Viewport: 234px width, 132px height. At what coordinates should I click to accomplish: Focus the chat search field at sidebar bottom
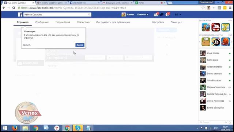212,122
